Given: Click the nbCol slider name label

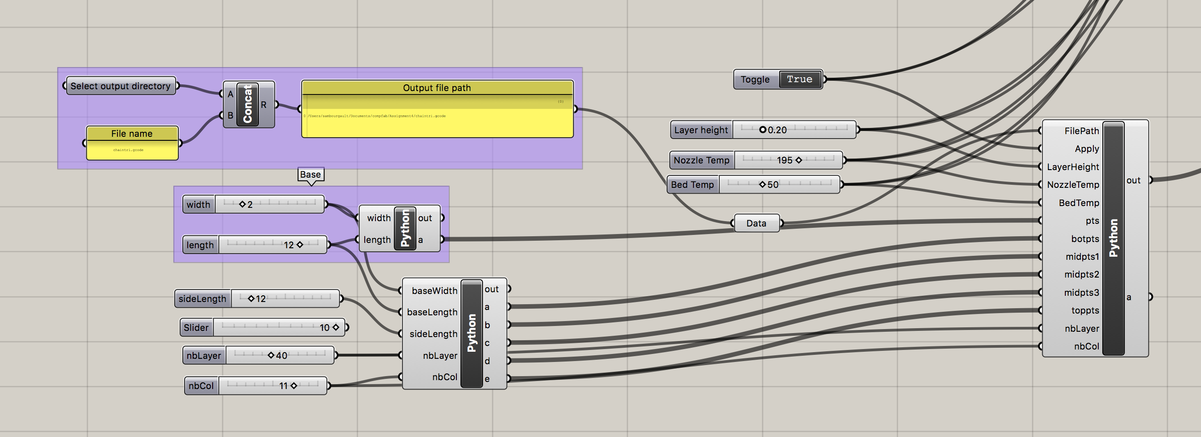Looking at the screenshot, I should [x=201, y=385].
